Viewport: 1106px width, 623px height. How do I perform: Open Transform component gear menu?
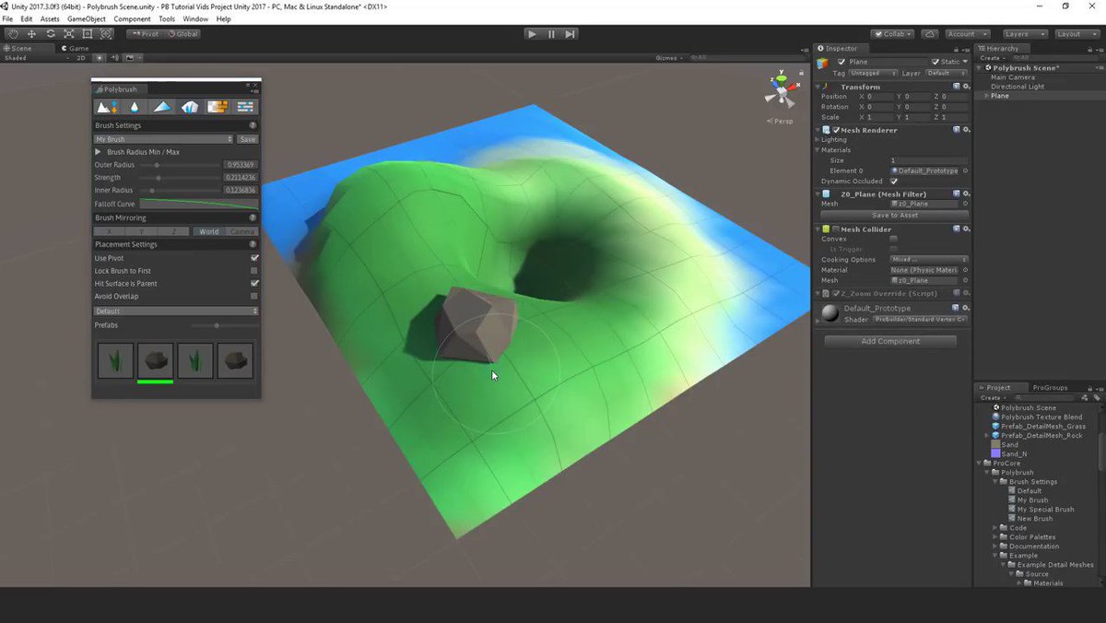click(x=966, y=87)
